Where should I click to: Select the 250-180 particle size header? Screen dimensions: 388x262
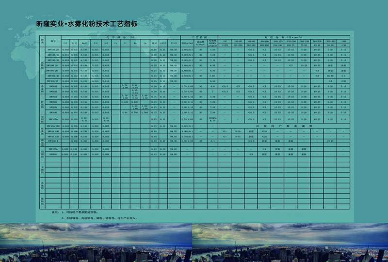(251, 45)
